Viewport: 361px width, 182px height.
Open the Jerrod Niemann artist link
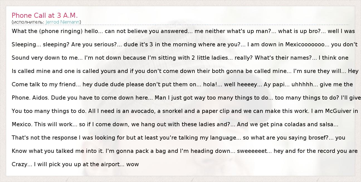[x=63, y=22]
